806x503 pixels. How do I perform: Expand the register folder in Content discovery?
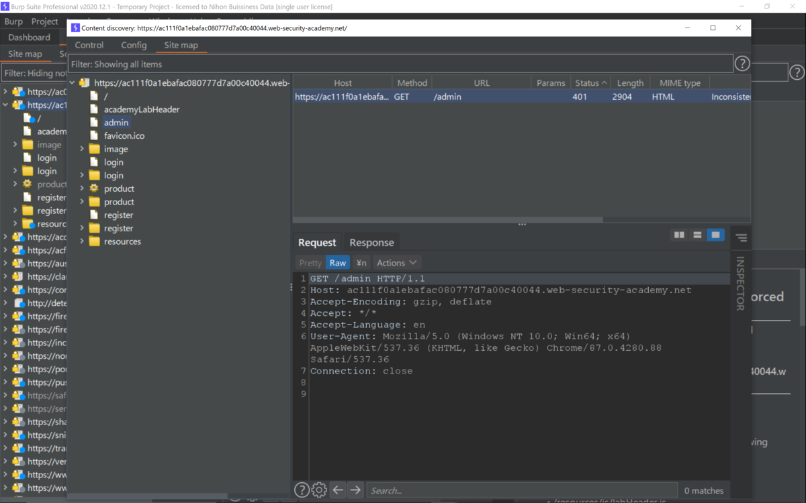coord(82,228)
